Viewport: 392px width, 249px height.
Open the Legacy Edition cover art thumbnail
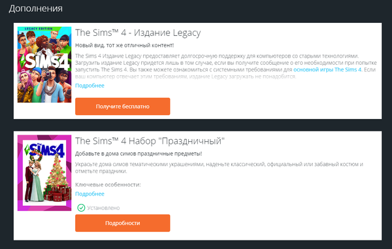[44, 65]
